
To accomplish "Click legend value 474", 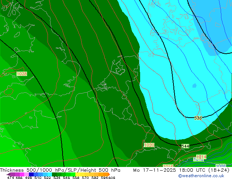I will (x=11, y=178).
